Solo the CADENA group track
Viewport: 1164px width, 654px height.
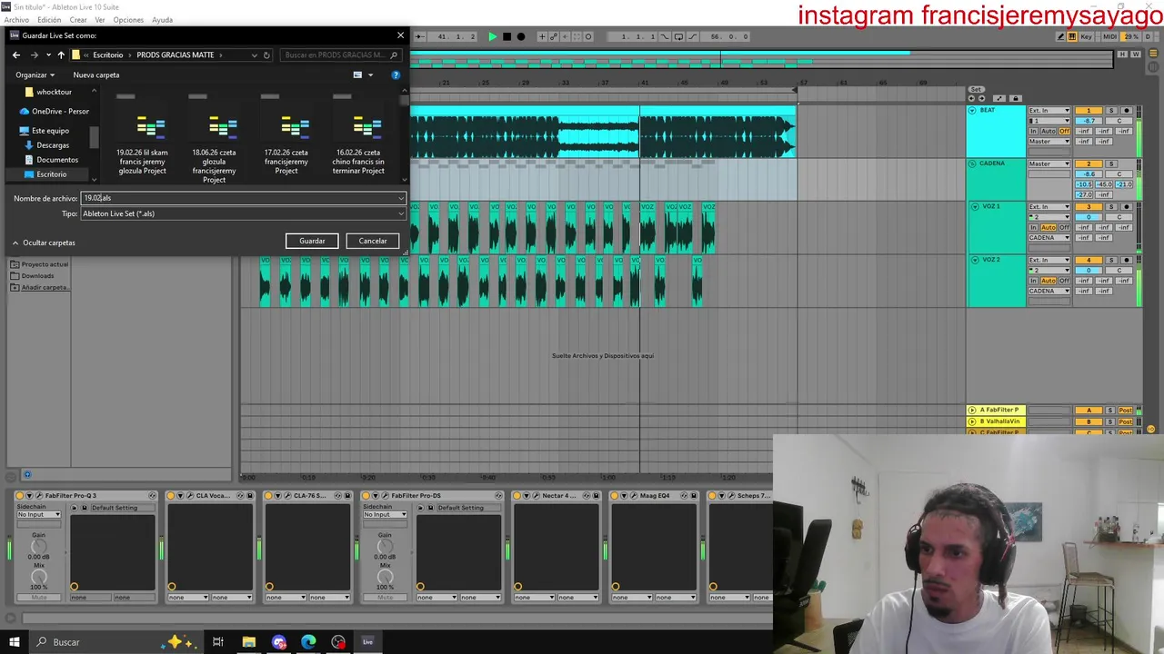tap(1111, 163)
